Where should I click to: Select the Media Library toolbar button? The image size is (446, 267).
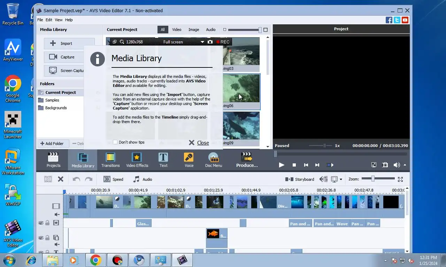pos(83,160)
